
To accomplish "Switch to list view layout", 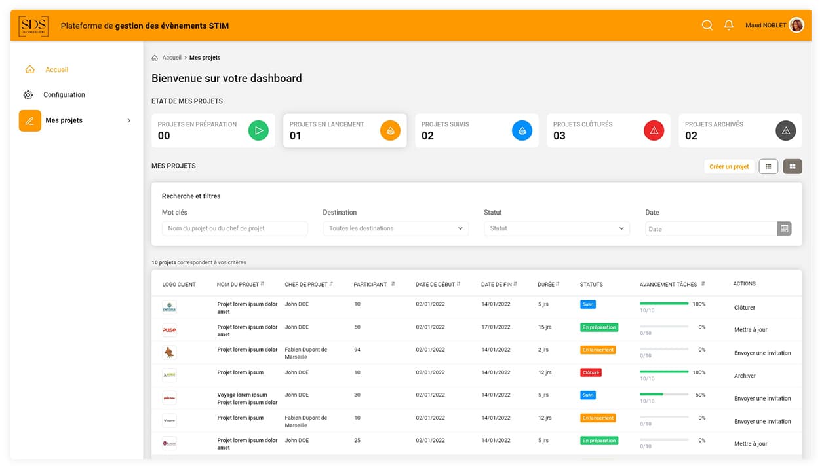I will pyautogui.click(x=768, y=166).
